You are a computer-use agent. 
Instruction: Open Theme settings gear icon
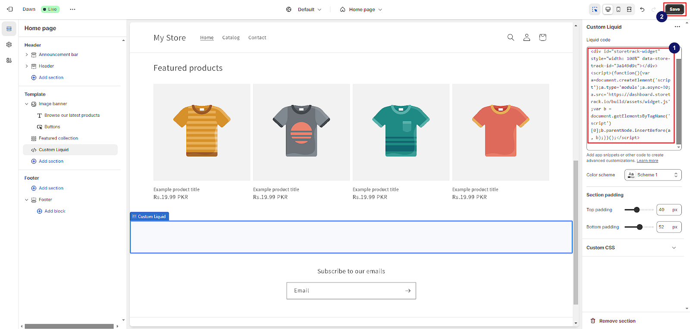[x=9, y=45]
